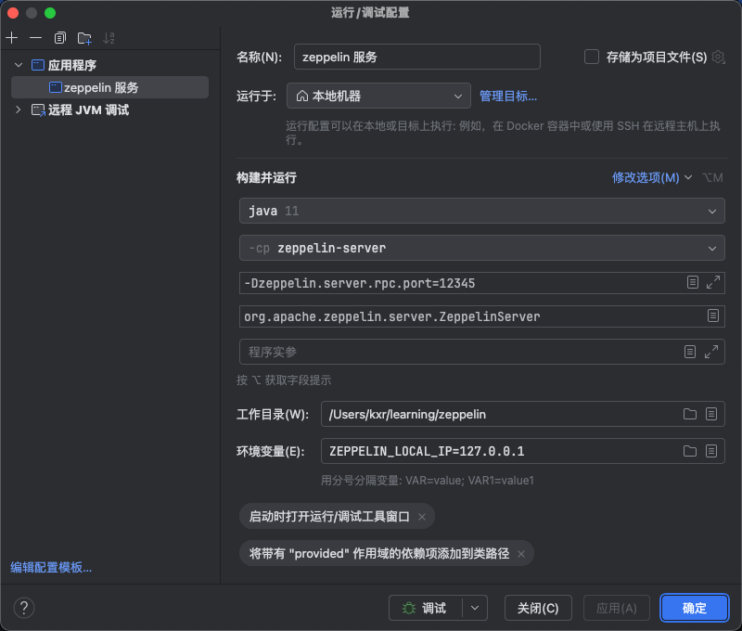742x631 pixels.
Task: Click 应用(A) button
Action: point(616,608)
